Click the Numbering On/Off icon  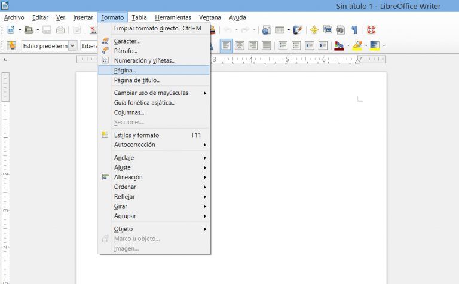click(283, 45)
